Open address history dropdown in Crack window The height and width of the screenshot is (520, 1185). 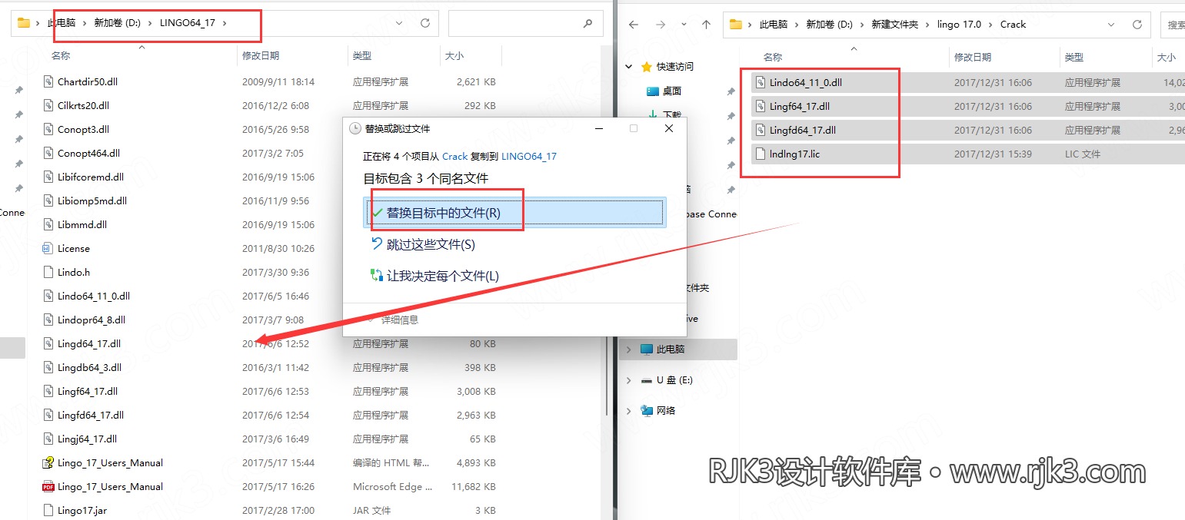coord(1111,25)
